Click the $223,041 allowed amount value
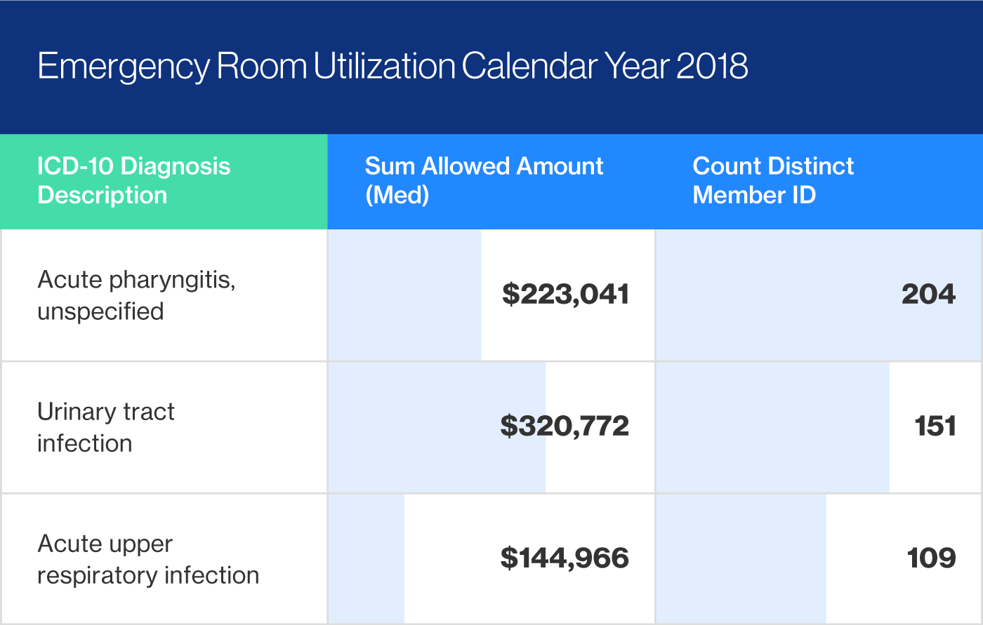 tap(566, 295)
